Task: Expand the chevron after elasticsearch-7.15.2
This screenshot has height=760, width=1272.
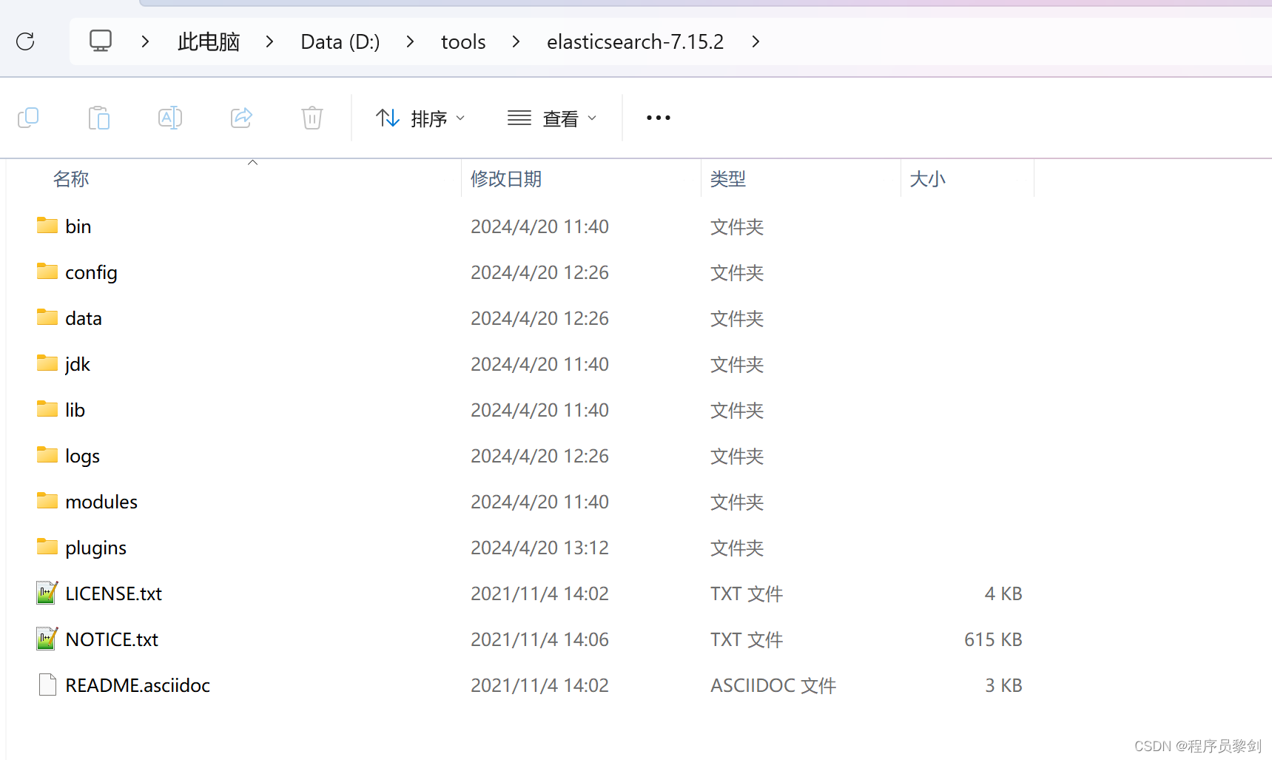Action: point(755,42)
